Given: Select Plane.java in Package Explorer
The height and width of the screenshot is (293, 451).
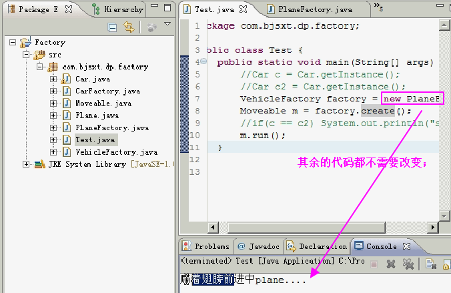Looking at the screenshot, I should click(x=97, y=115).
